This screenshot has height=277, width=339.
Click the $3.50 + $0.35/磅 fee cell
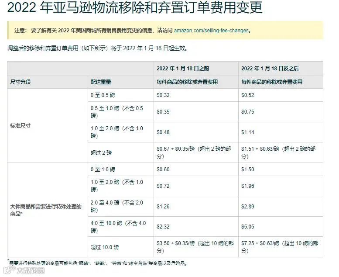click(x=195, y=247)
